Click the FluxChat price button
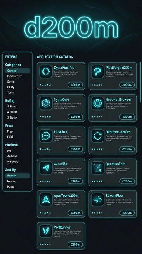Screen dimensions: 142x254 point(75,149)
